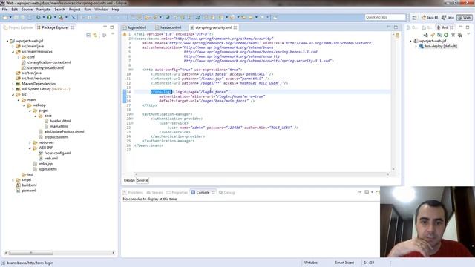Image resolution: width=475 pixels, height=267 pixels.
Task: Select faces-config.xml in the tree
Action: (x=54, y=154)
